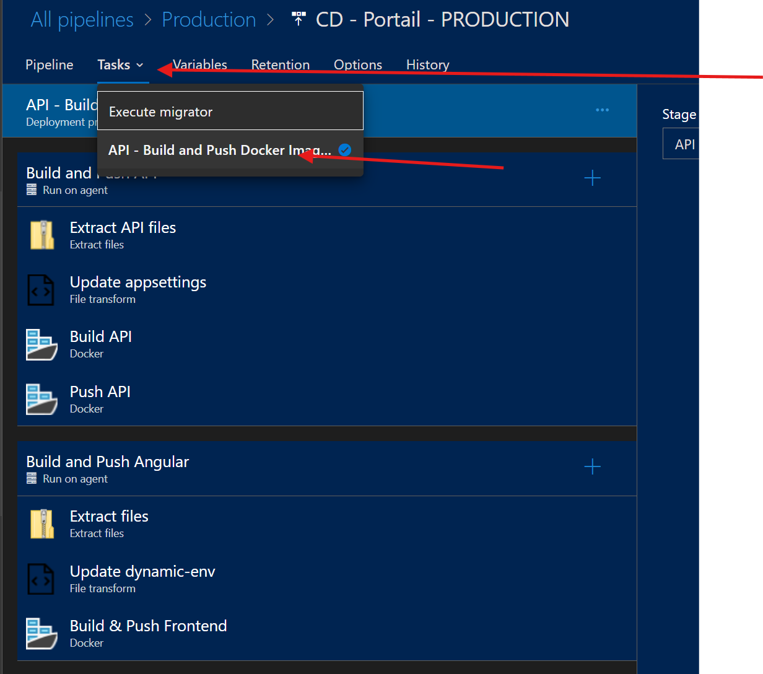Screen dimensions: 763x674
Task: Select the Build & Push Frontend Docker icon
Action: [x=42, y=633]
